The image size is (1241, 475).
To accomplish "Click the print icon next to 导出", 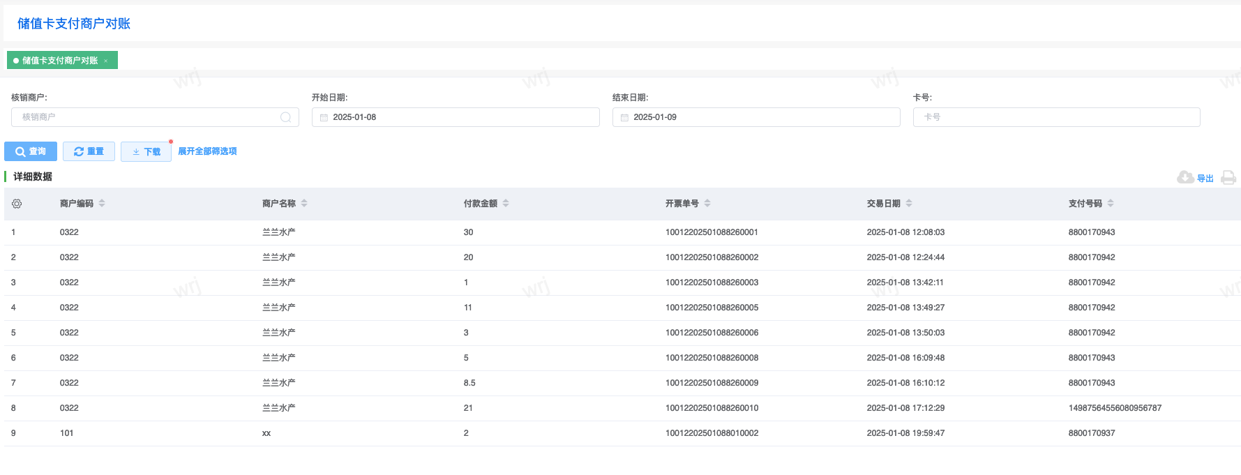I will (x=1228, y=178).
